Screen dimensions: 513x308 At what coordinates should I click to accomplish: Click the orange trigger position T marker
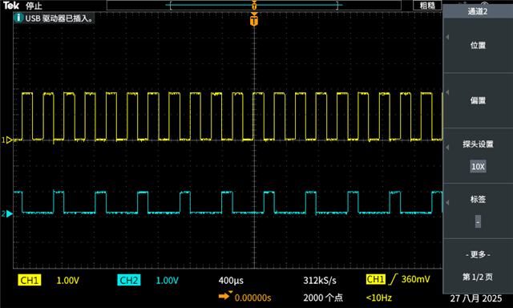(254, 19)
